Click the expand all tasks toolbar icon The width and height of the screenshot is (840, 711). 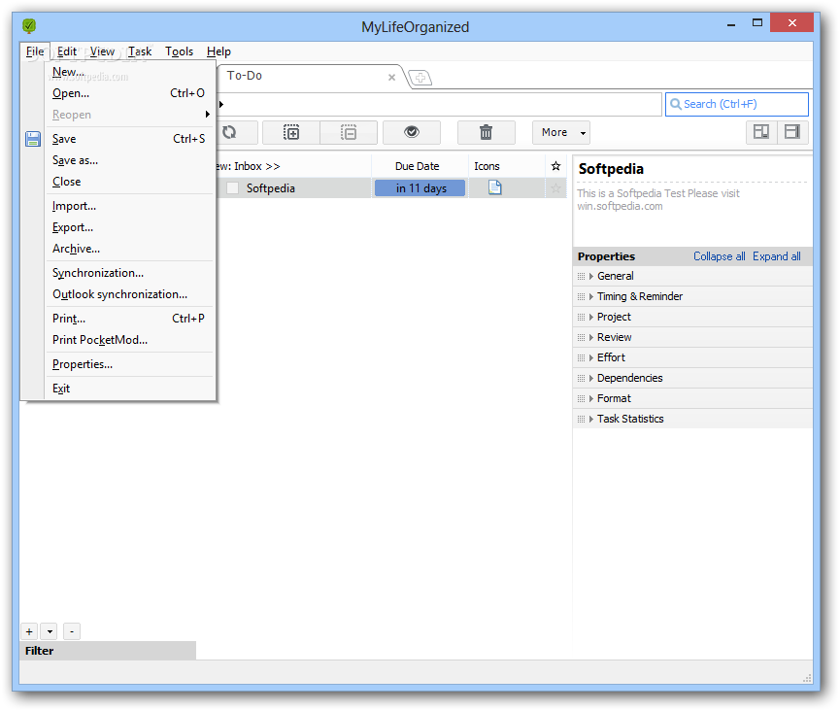coord(291,132)
